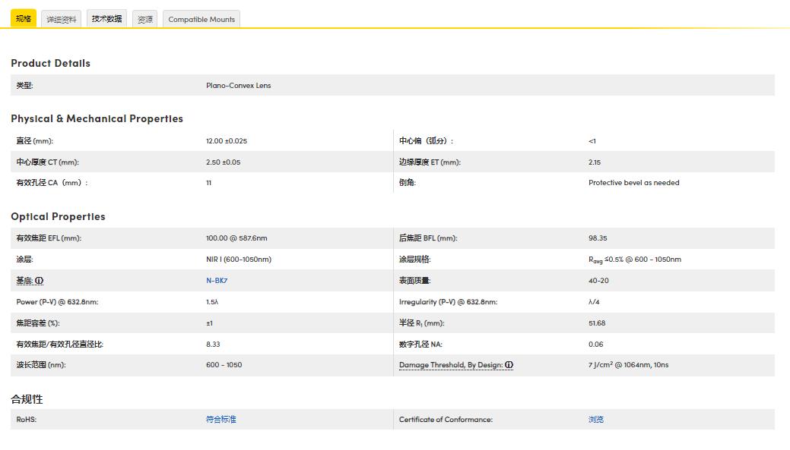Open the N-BK7 substrate link
Viewport: 790px width, 450px height.
click(216, 281)
